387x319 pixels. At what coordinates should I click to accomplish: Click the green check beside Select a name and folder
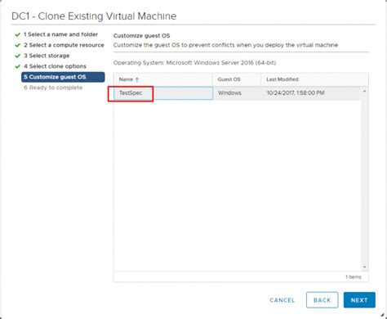(18, 34)
